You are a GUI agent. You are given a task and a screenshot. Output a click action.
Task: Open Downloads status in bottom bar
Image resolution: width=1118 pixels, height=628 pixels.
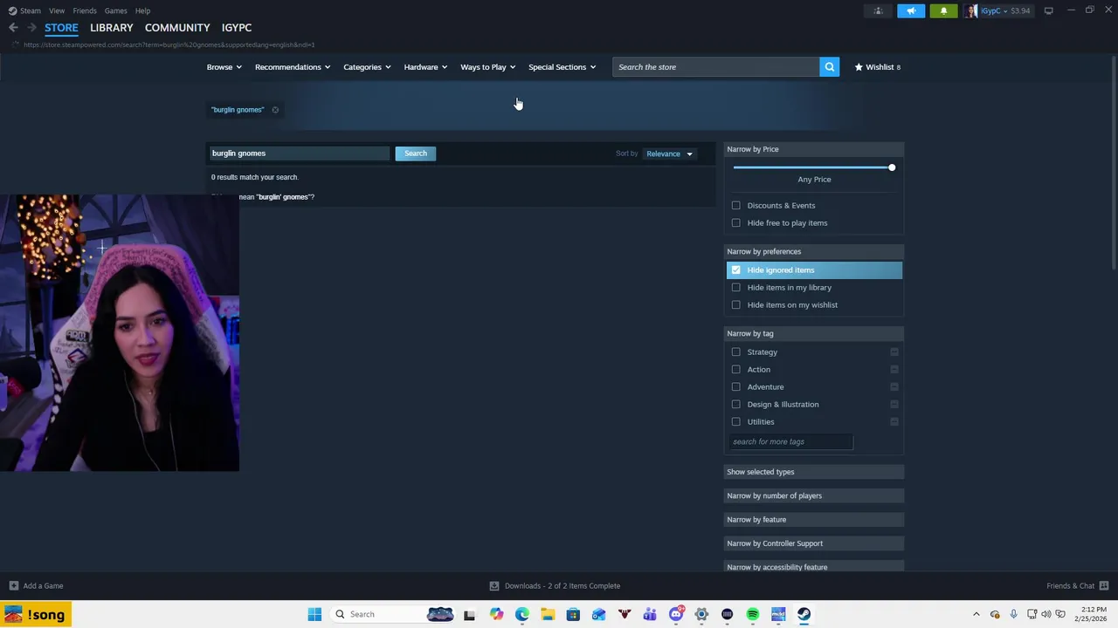pos(556,586)
